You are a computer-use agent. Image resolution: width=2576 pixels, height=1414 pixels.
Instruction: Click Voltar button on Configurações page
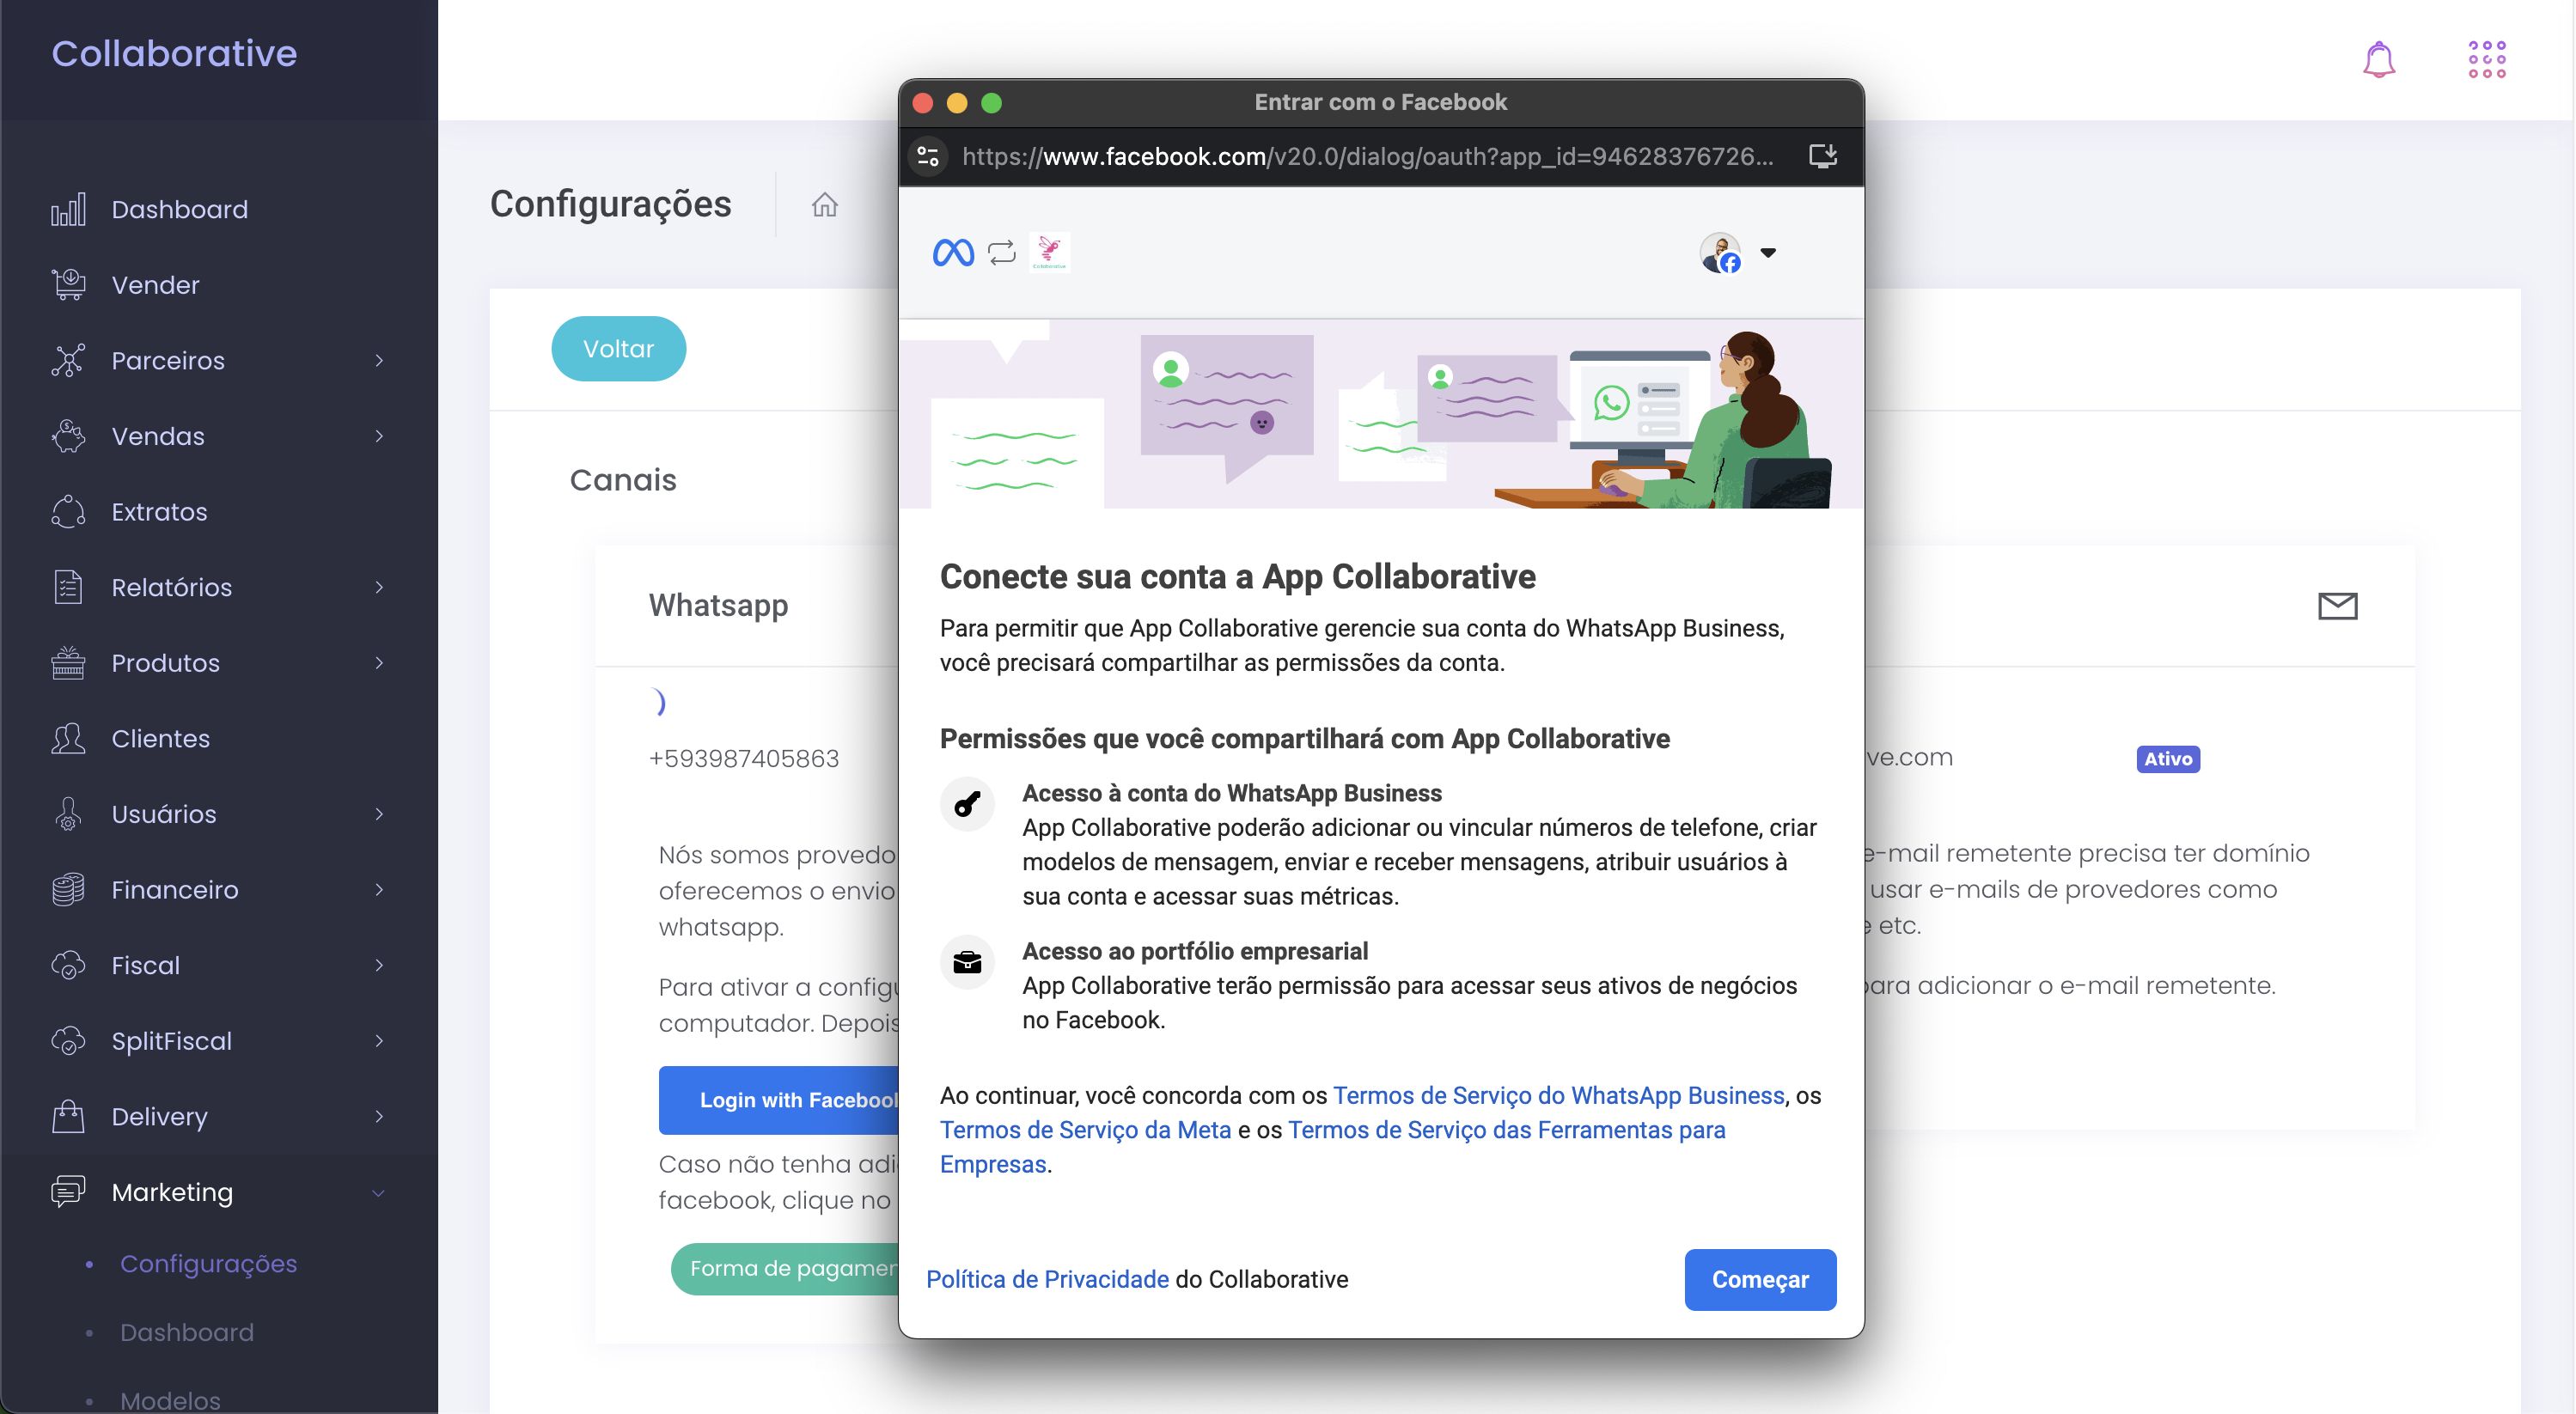(617, 348)
